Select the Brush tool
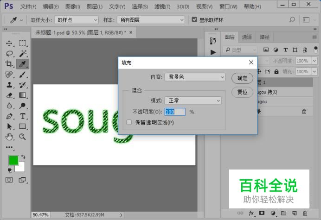 click(x=23, y=75)
